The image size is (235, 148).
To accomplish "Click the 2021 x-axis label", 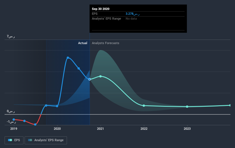I will (x=100, y=129).
